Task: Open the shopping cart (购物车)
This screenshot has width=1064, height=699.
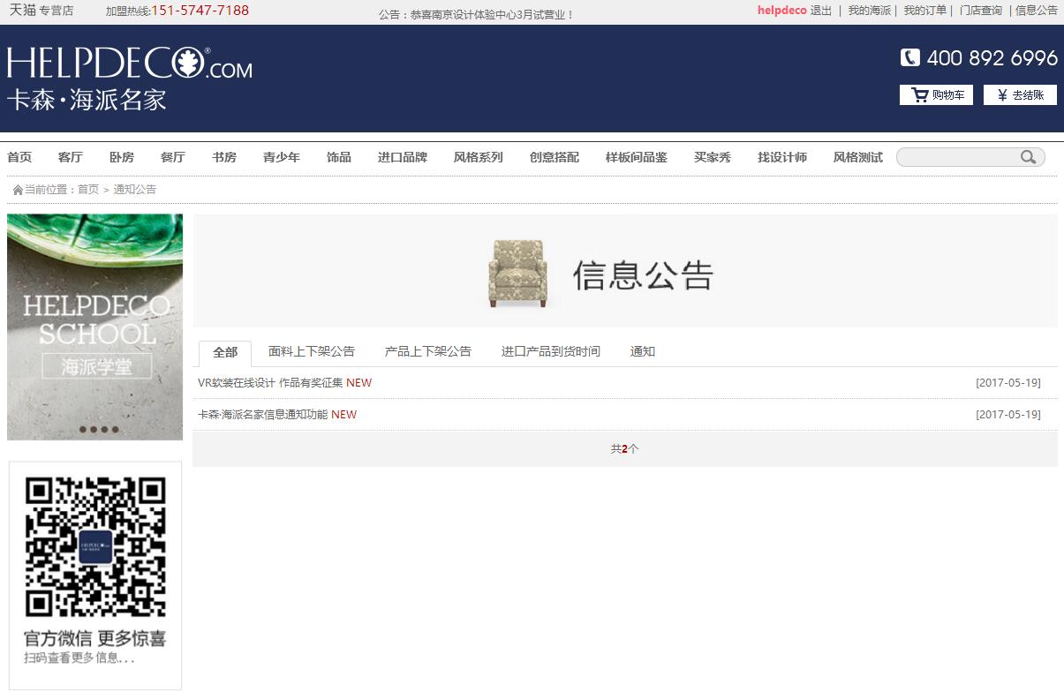Action: (936, 95)
